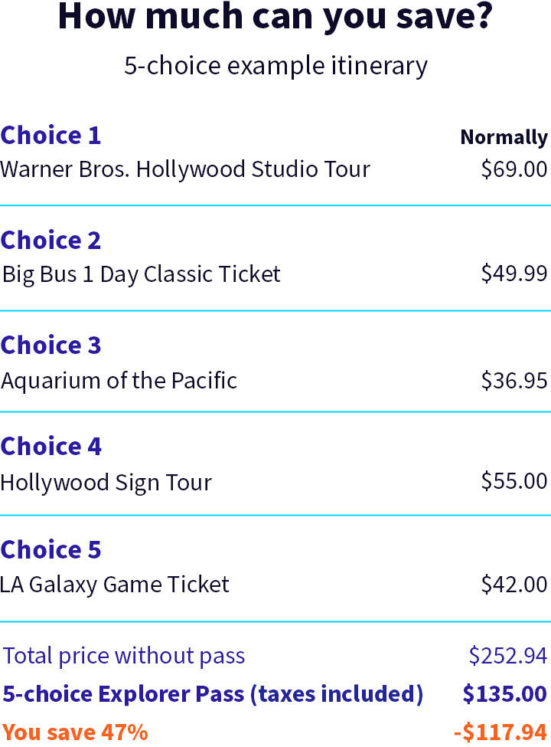Open Big Bus 1 Day Classic Ticket

[142, 275]
